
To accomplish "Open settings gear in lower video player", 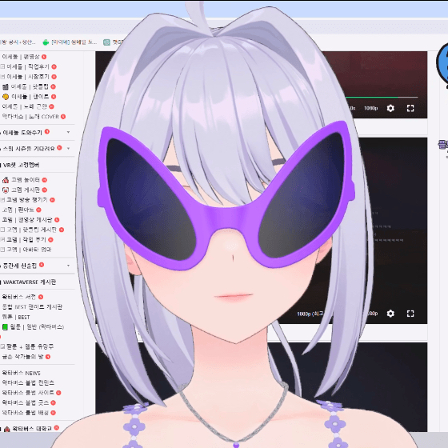I will 390,314.
